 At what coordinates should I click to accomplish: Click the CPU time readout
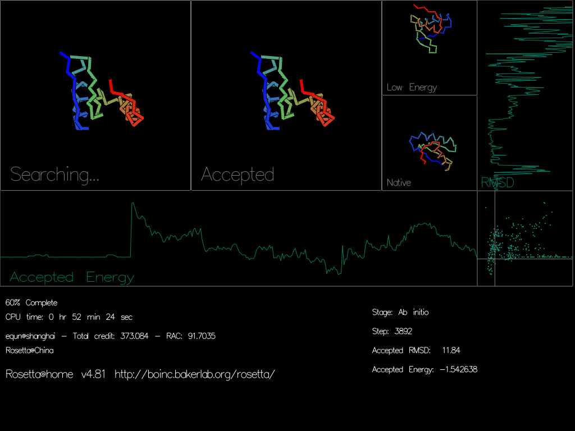(69, 317)
